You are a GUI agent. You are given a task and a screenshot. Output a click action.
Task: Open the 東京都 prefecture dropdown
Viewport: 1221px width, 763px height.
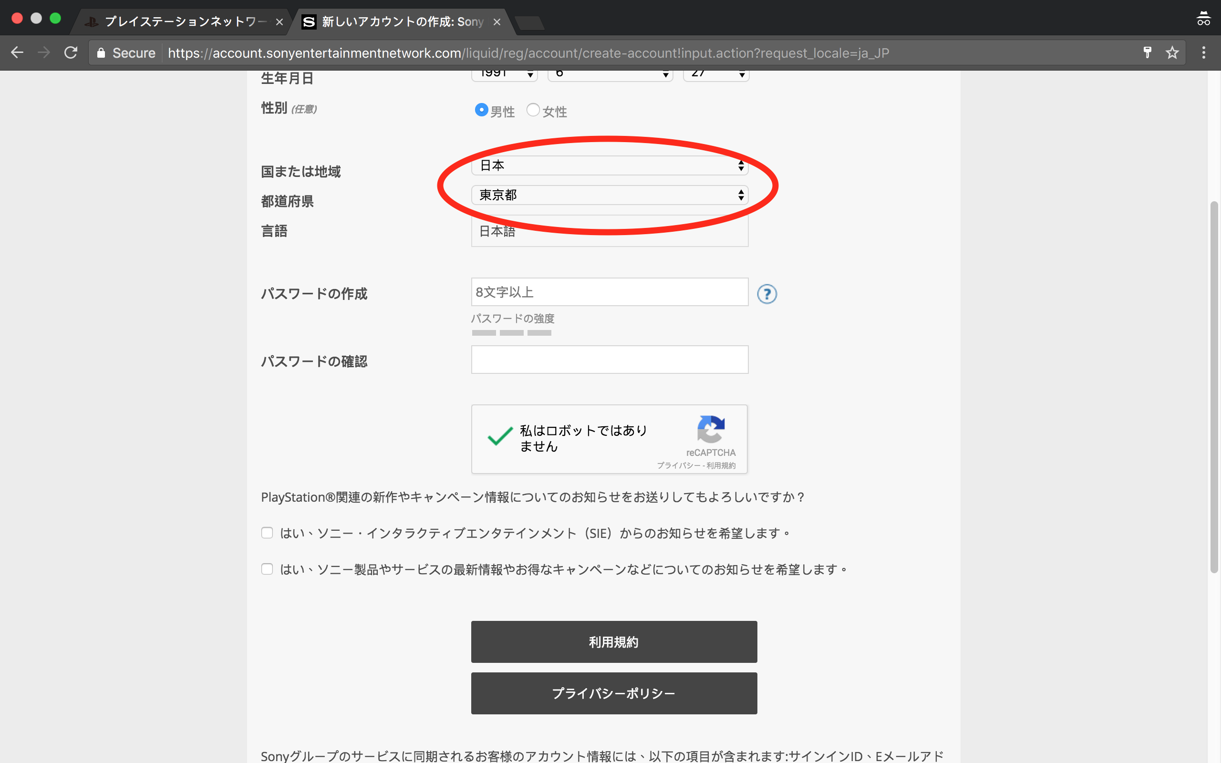610,195
